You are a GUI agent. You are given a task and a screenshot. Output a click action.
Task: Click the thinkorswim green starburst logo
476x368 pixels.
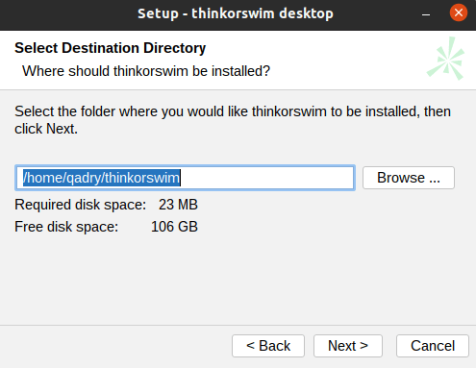tap(446, 59)
